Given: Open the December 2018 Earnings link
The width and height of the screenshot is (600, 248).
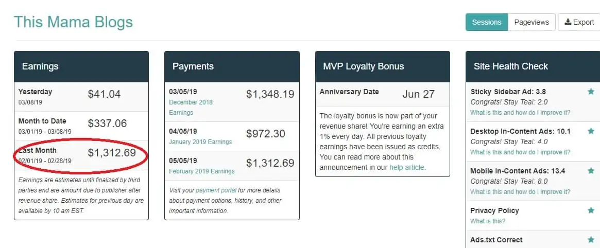Looking at the screenshot, I should coord(191,108).
